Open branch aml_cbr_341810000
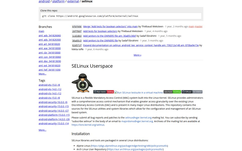 [x=50, y=53]
